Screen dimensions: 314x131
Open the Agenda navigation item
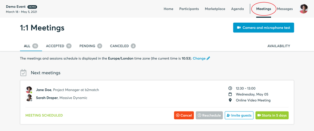click(237, 9)
